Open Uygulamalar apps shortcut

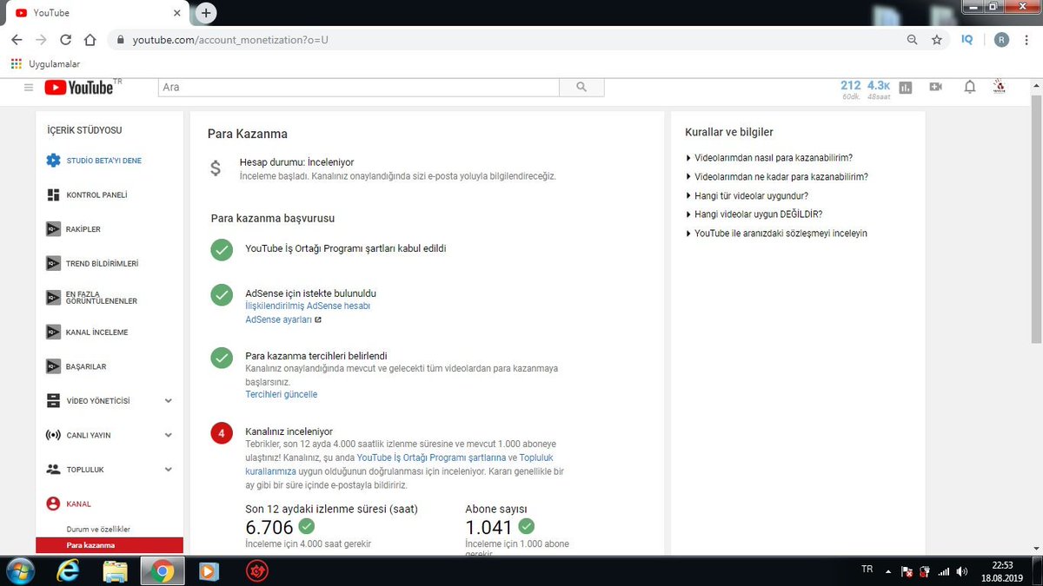click(x=45, y=64)
